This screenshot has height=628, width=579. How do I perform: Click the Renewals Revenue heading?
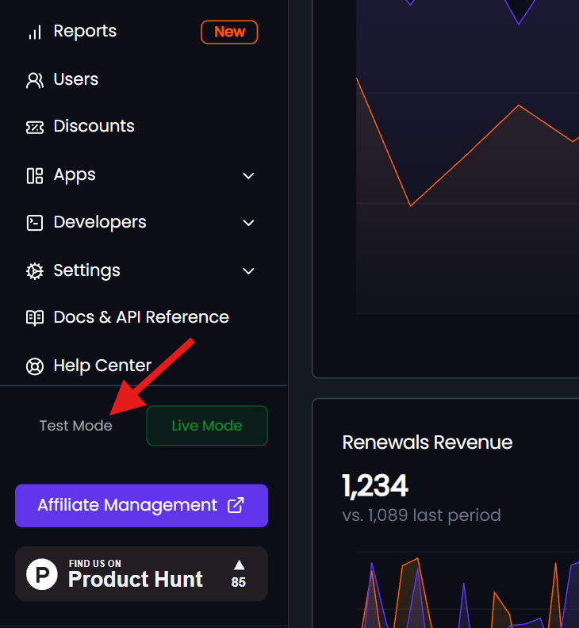[x=428, y=442]
